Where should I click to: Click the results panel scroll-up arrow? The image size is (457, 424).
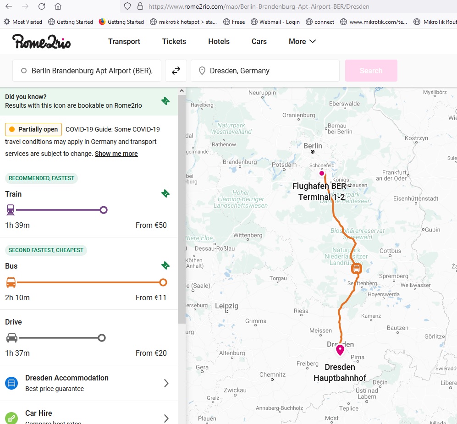(x=182, y=91)
